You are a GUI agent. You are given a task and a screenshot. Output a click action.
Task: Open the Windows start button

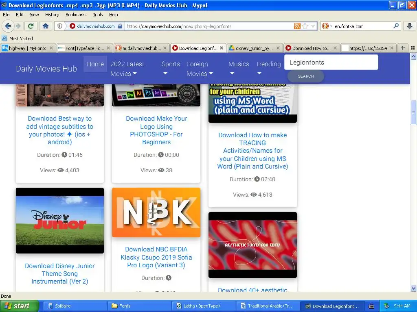tap(19, 306)
